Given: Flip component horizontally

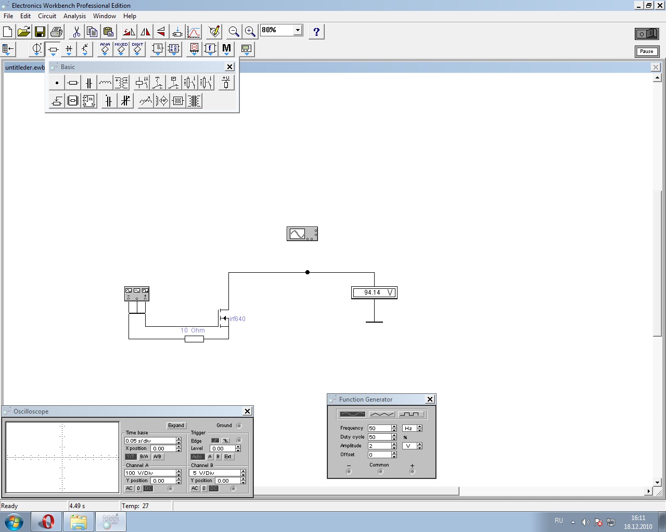Looking at the screenshot, I should click(x=145, y=32).
